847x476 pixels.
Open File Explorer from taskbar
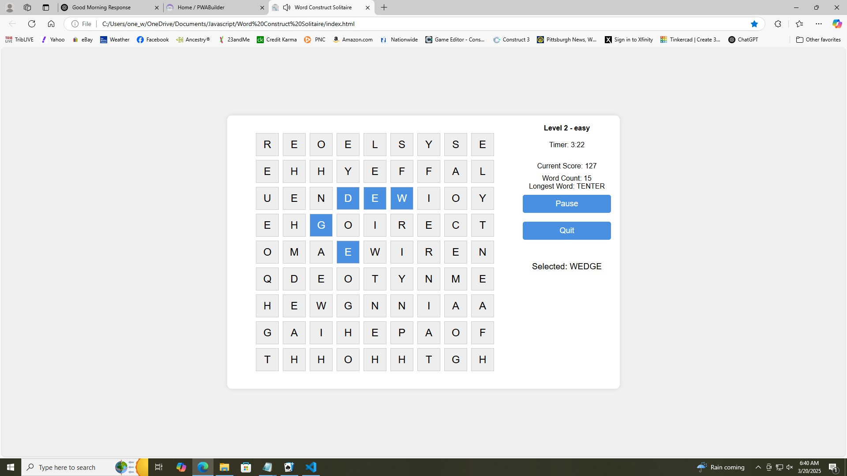(224, 467)
